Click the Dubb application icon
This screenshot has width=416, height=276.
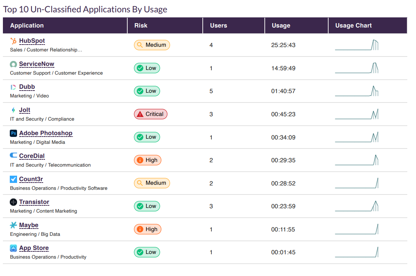tap(13, 87)
